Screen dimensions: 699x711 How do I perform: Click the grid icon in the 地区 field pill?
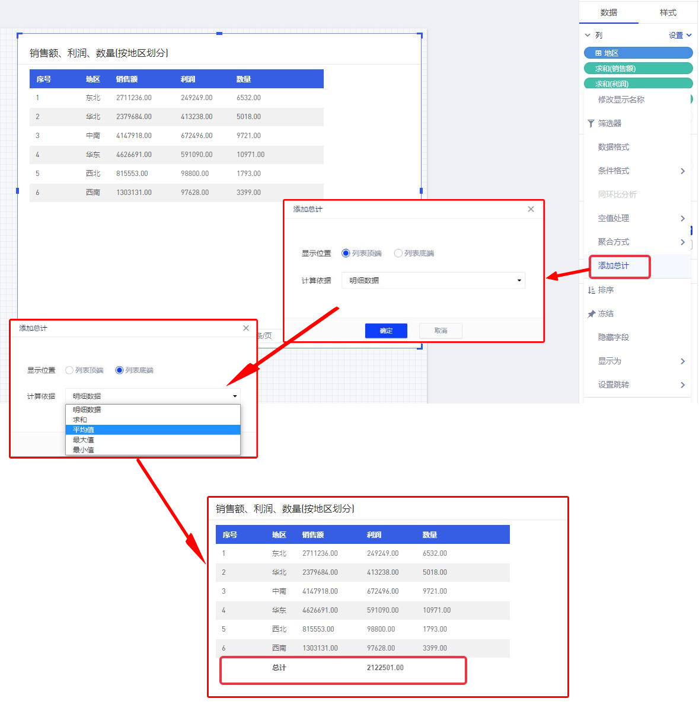coord(598,53)
